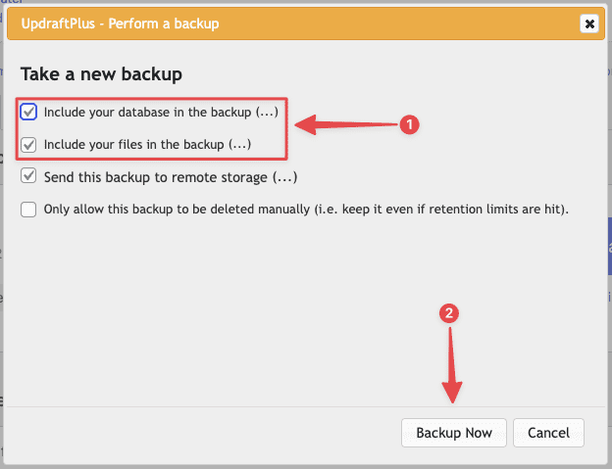This screenshot has width=612, height=469.
Task: Click the red numbered circle 1
Action: (410, 123)
